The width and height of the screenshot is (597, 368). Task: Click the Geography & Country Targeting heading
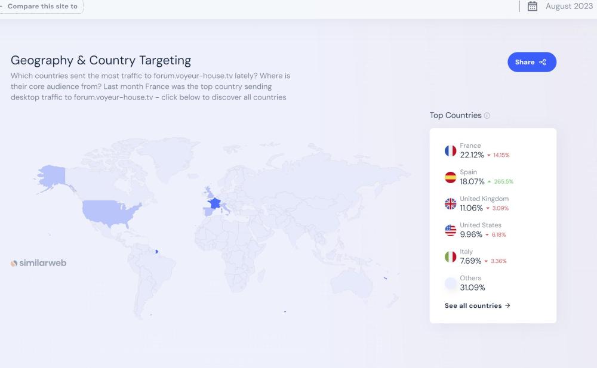pos(101,60)
